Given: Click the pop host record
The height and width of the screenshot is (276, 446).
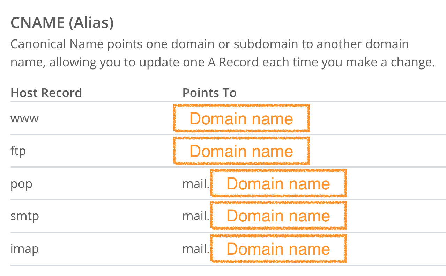Looking at the screenshot, I should tap(22, 184).
